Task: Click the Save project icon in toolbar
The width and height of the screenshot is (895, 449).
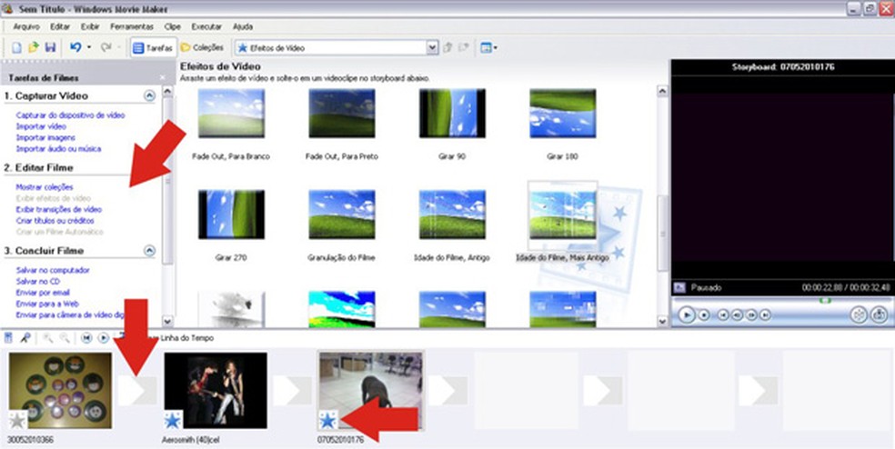Action: click(50, 47)
